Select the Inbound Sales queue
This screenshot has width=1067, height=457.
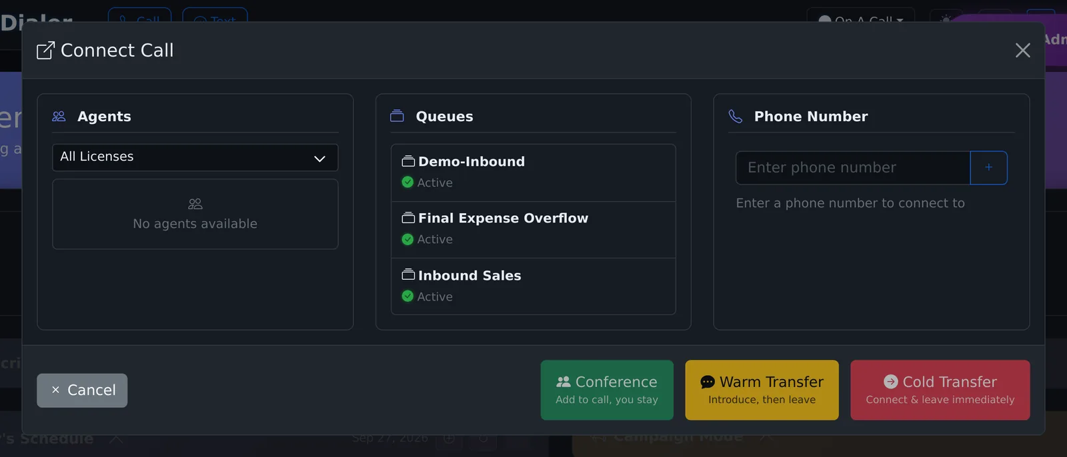533,286
